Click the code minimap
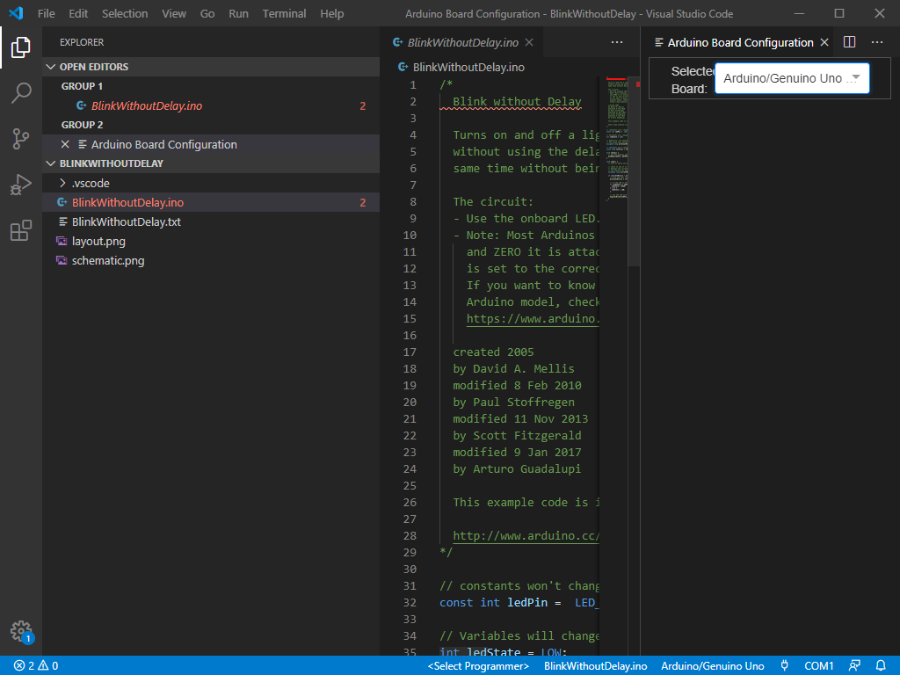Image resolution: width=900 pixels, height=675 pixels. (x=616, y=140)
